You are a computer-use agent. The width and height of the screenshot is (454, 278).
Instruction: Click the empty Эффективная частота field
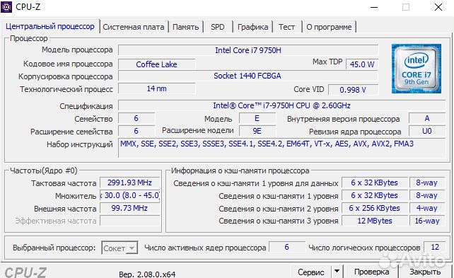129,221
